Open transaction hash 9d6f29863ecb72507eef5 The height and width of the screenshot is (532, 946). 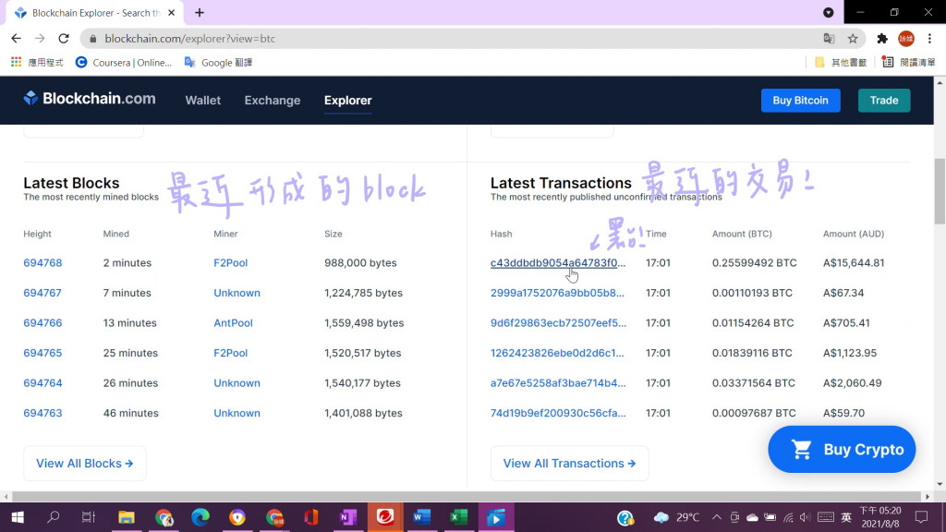[558, 323]
